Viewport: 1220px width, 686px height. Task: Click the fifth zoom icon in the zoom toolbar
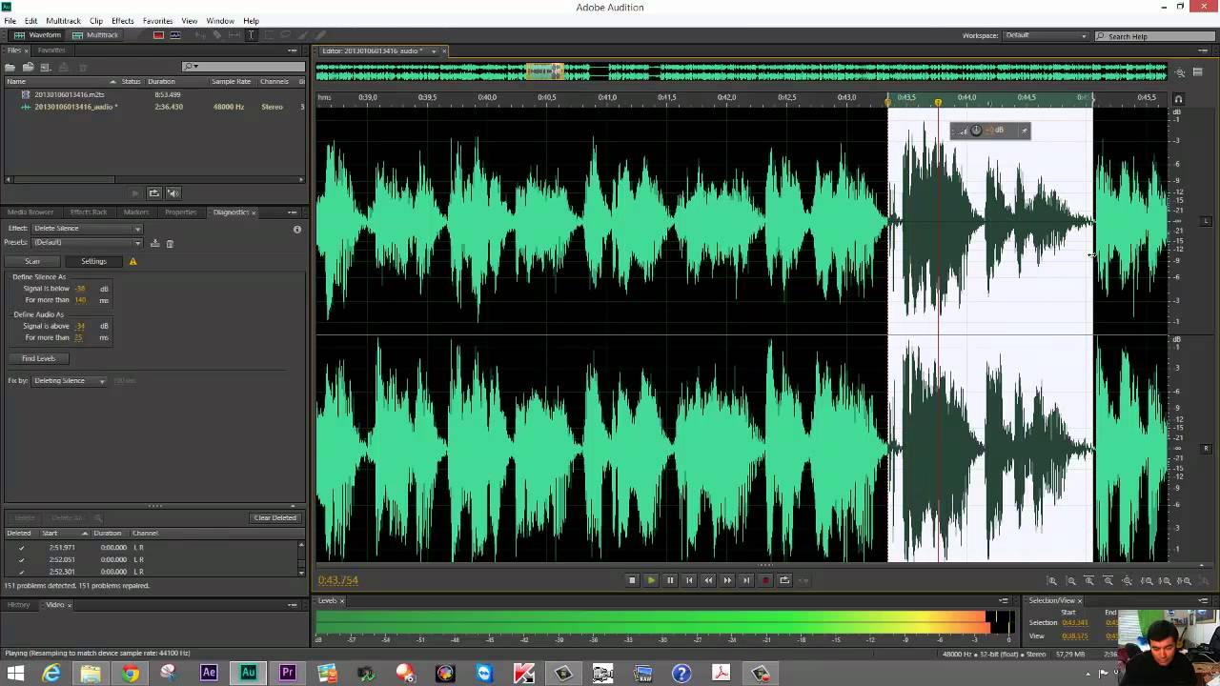pyautogui.click(x=1127, y=581)
